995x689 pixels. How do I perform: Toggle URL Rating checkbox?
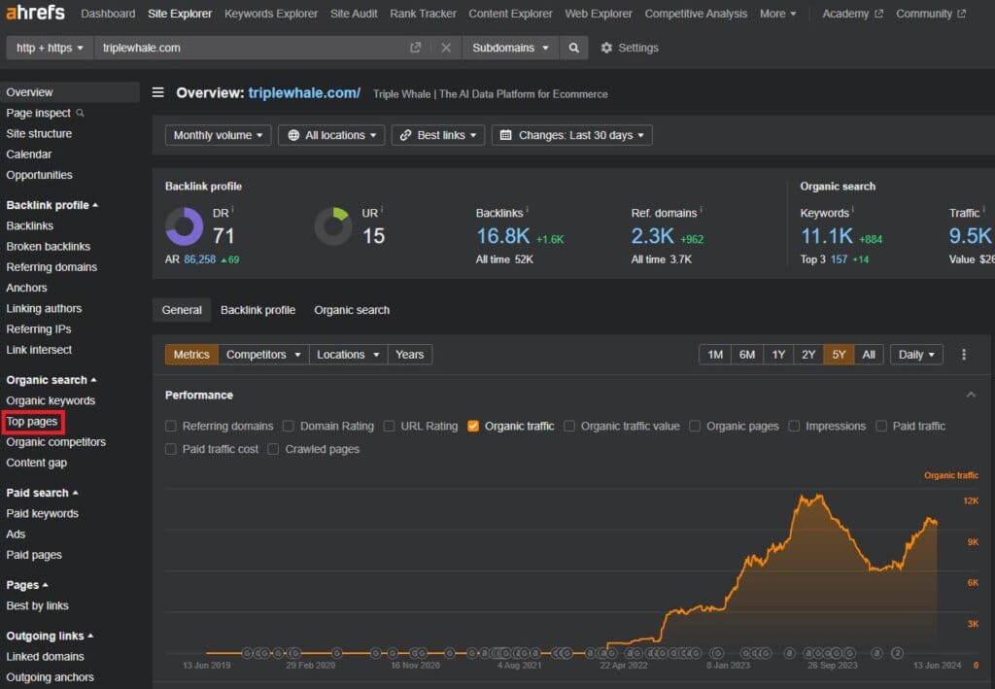coord(389,426)
